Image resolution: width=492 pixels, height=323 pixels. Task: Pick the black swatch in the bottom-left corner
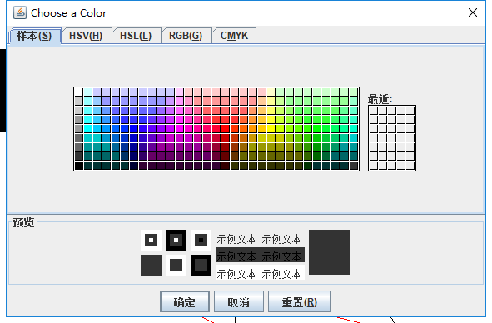pyautogui.click(x=79, y=166)
